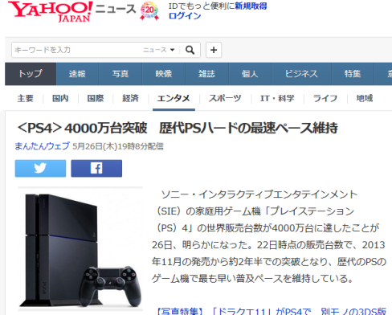The width and height of the screenshot is (392, 315).
Task: Open the 個人 tab
Action: pos(250,74)
